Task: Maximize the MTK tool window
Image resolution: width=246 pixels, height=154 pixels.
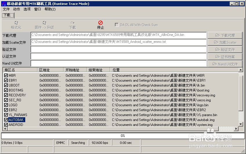Action: pyautogui.click(x=237, y=3)
